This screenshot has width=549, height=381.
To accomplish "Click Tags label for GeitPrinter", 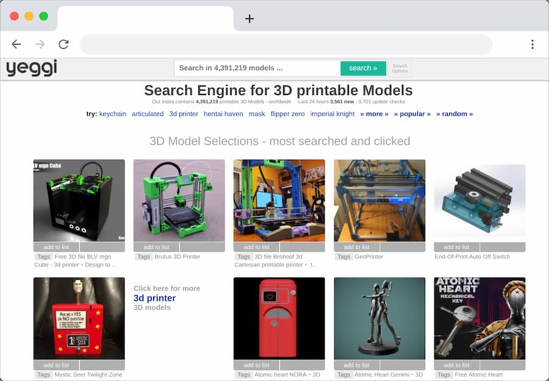I will pyautogui.click(x=344, y=257).
